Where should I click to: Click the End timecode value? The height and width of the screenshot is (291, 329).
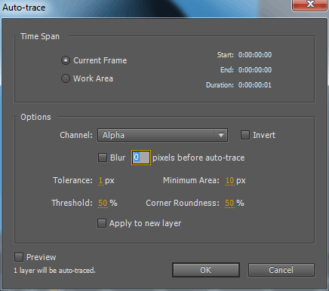255,70
